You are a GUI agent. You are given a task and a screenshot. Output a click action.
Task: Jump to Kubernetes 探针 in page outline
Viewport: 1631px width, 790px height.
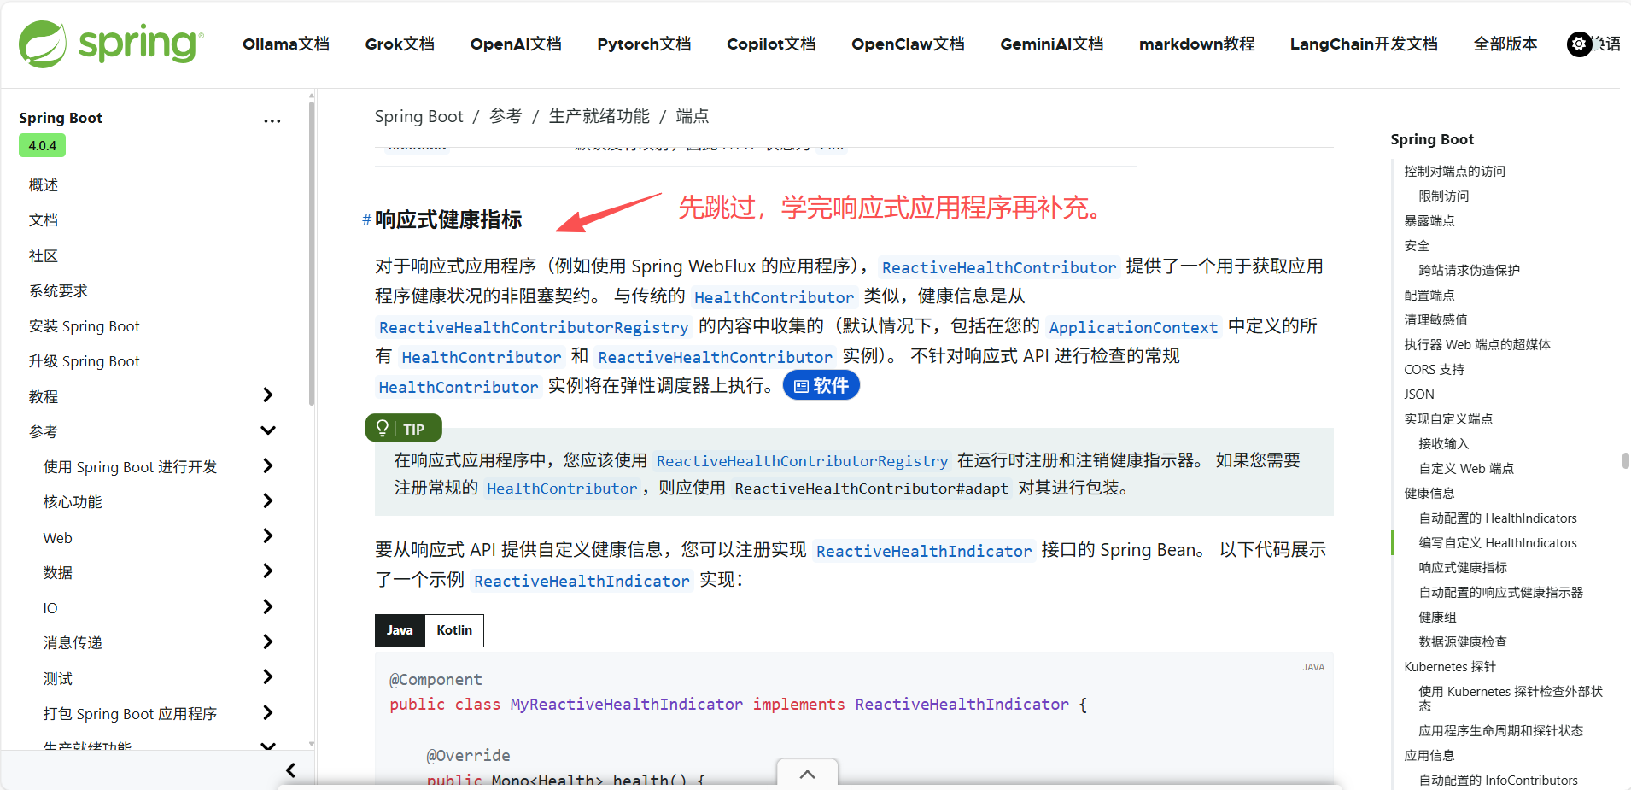(1450, 667)
